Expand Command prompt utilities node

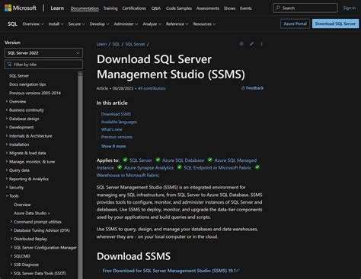(x=11, y=222)
